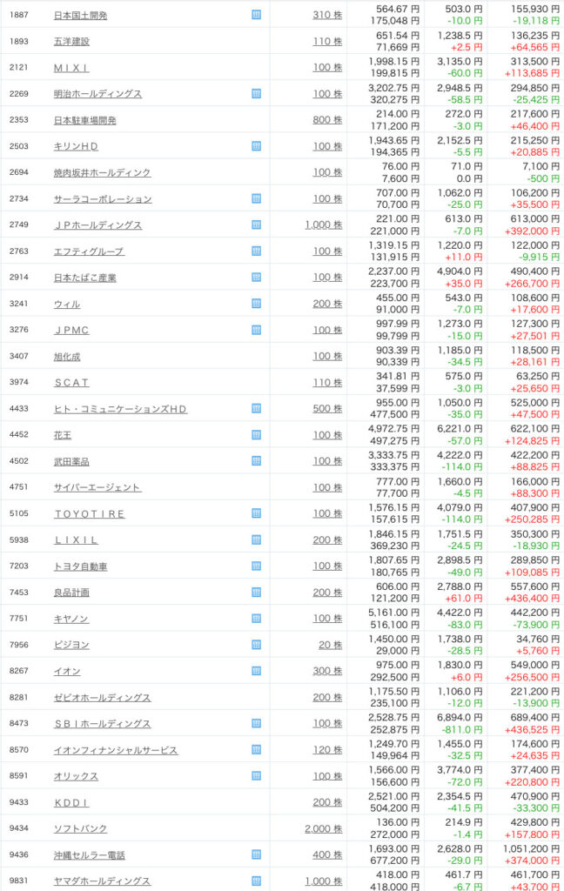Screen dimensions: 564x891
Task: Select the KDDI stock name link
Action: point(71,802)
